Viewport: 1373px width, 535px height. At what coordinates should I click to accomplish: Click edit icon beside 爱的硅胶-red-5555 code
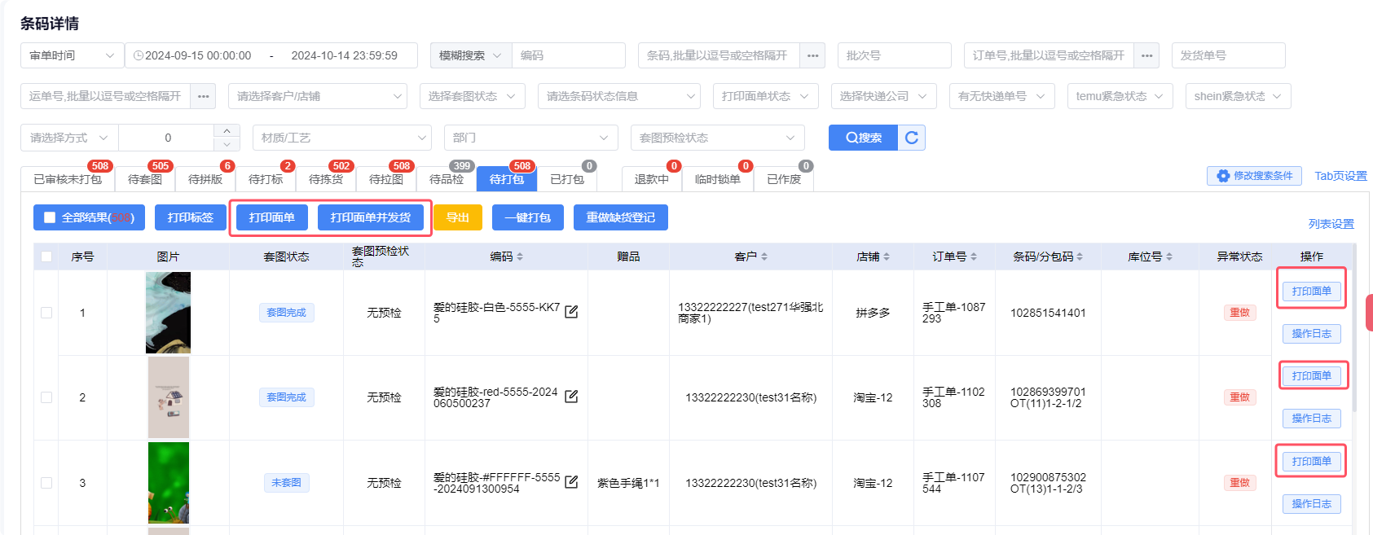571,397
